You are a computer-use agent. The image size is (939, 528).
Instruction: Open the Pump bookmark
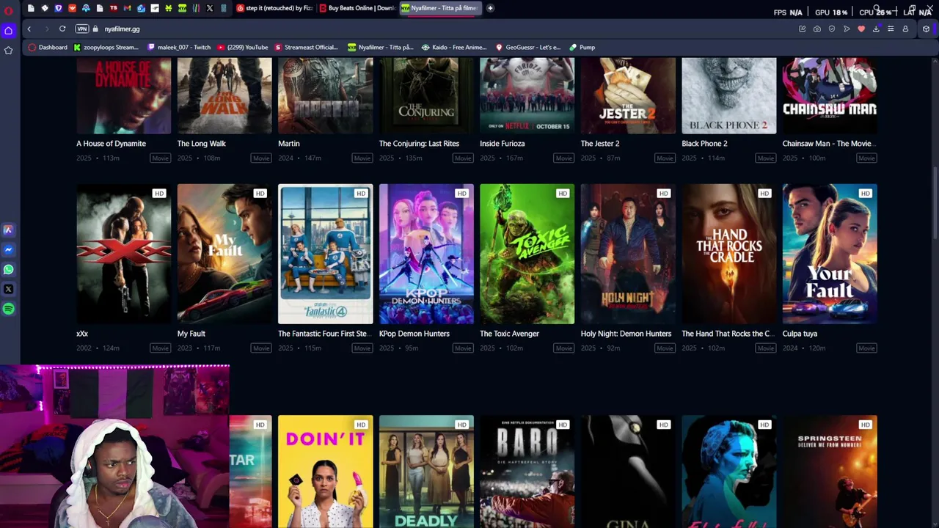coord(582,47)
